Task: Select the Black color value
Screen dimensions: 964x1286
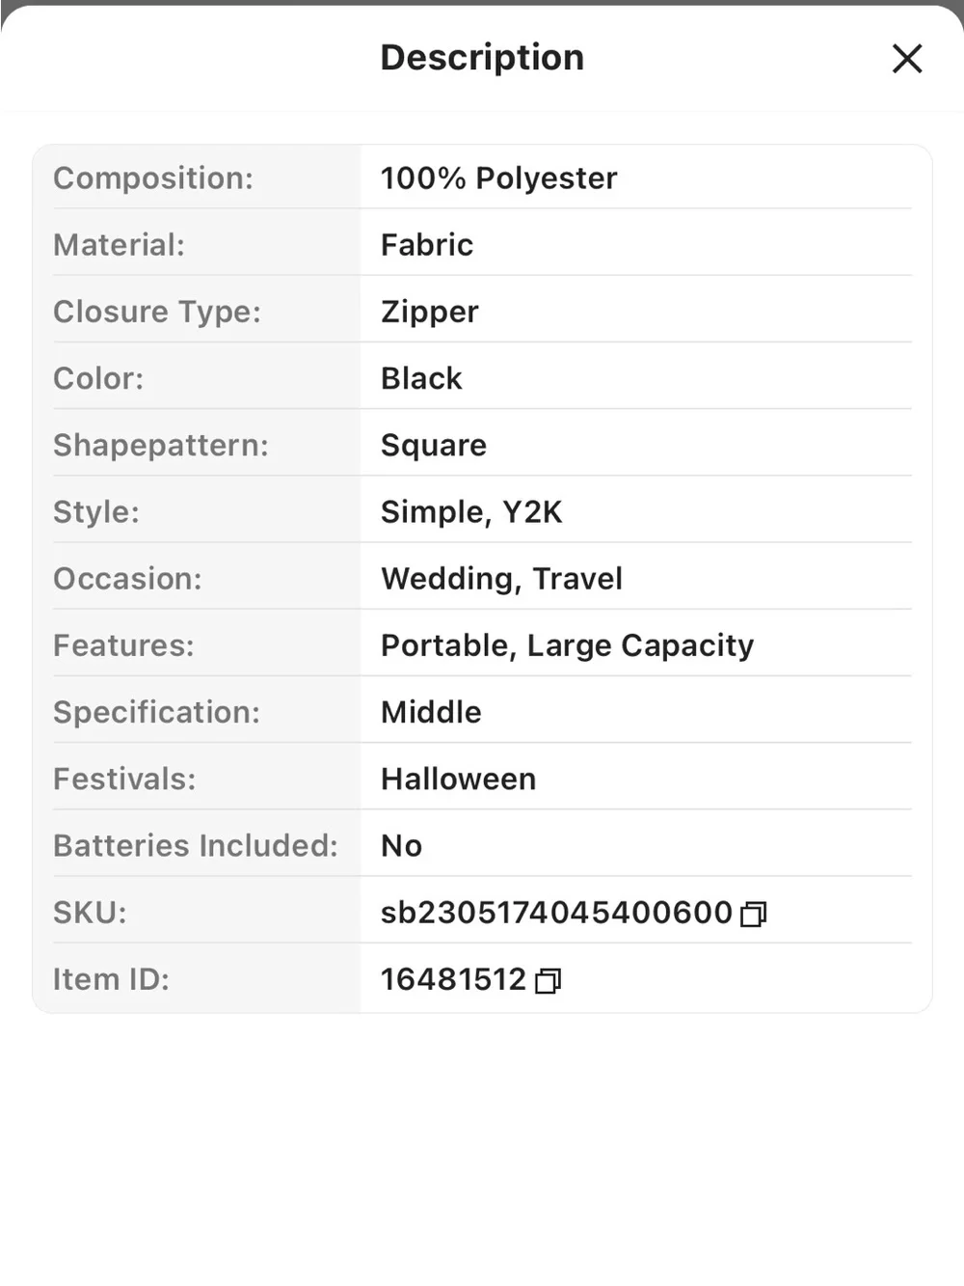Action: [421, 378]
